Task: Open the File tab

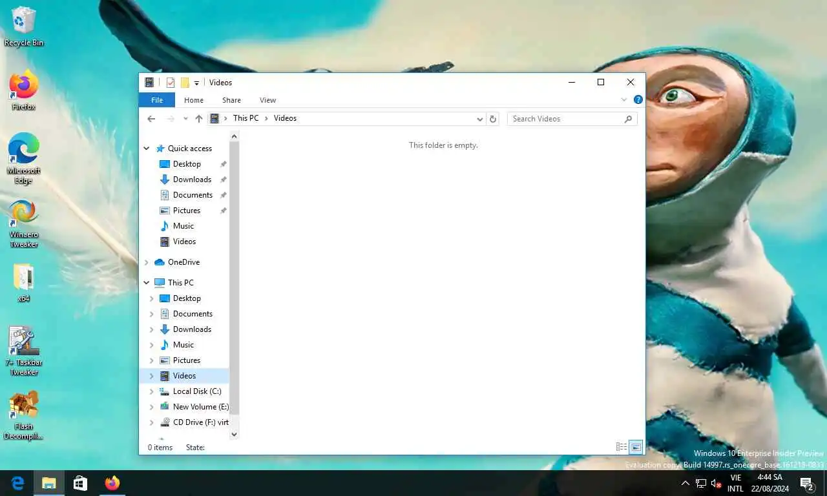Action: (157, 100)
